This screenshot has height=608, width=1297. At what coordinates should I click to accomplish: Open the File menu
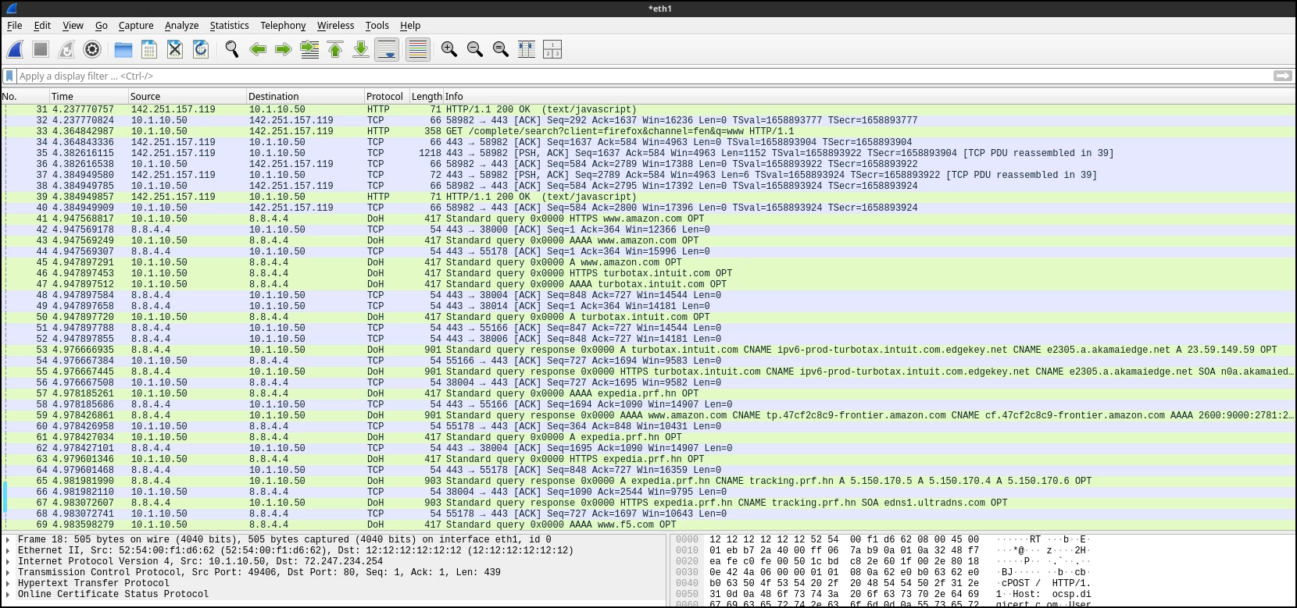14,25
